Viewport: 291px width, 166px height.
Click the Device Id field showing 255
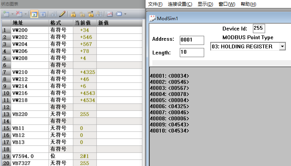point(258,29)
